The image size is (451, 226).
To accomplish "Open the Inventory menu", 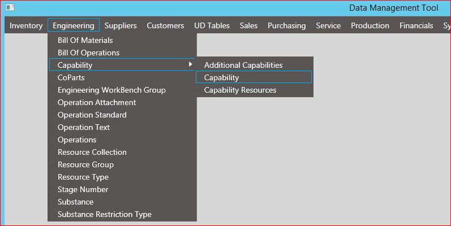I will pyautogui.click(x=26, y=25).
